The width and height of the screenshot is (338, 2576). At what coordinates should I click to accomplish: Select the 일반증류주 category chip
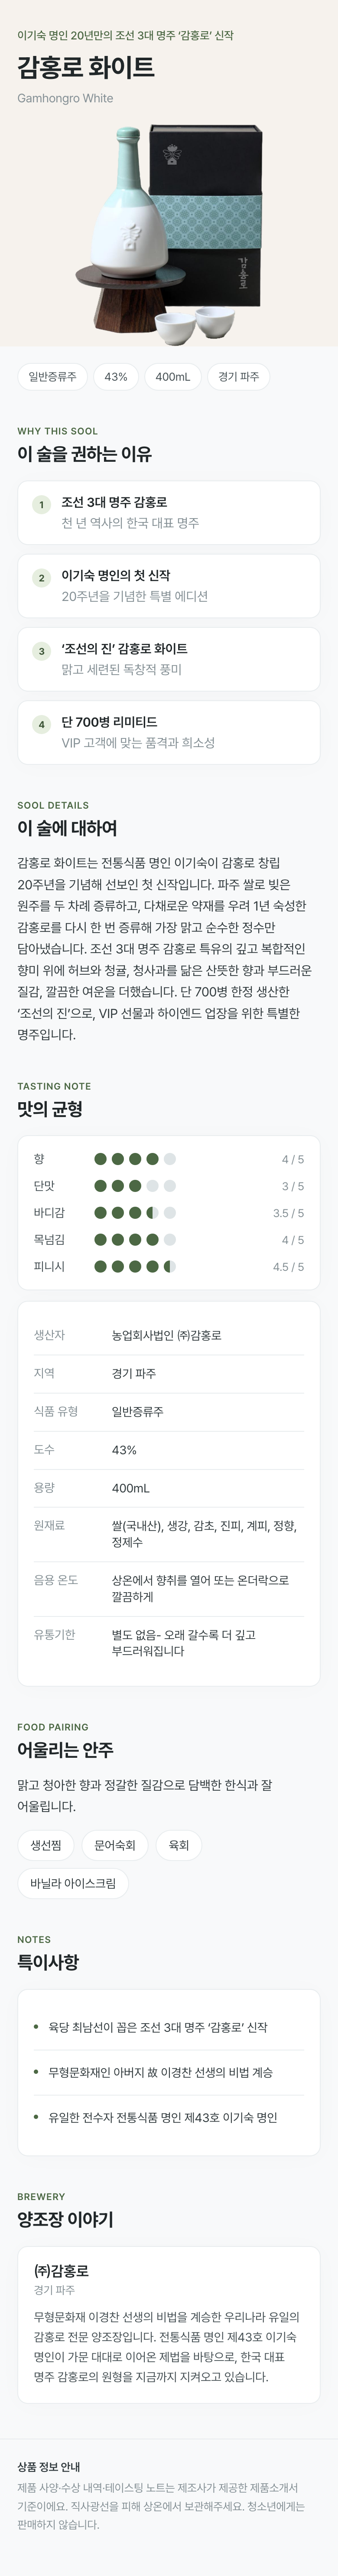click(x=52, y=377)
